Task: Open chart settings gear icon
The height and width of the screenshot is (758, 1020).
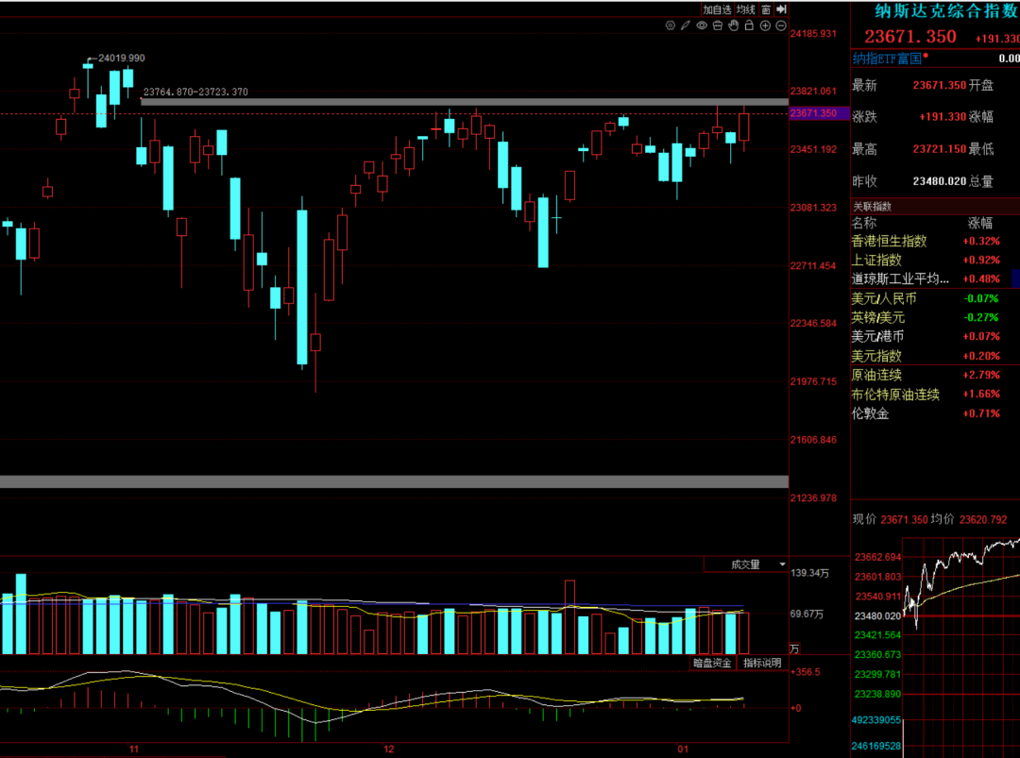Action: pos(671,25)
